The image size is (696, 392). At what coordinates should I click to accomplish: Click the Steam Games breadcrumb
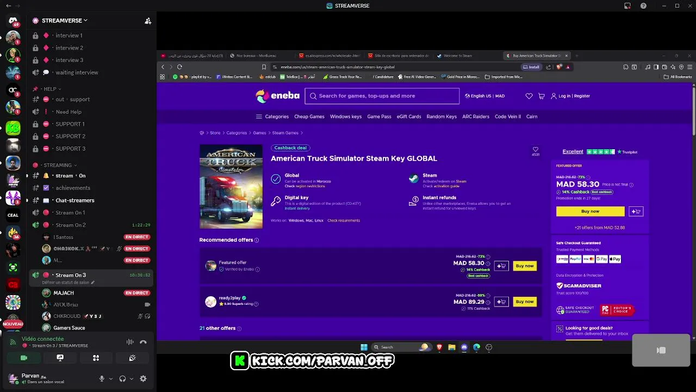285,133
